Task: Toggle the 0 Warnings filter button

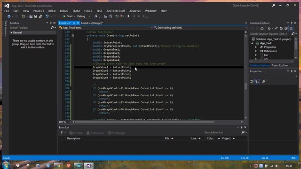Action: (95, 133)
